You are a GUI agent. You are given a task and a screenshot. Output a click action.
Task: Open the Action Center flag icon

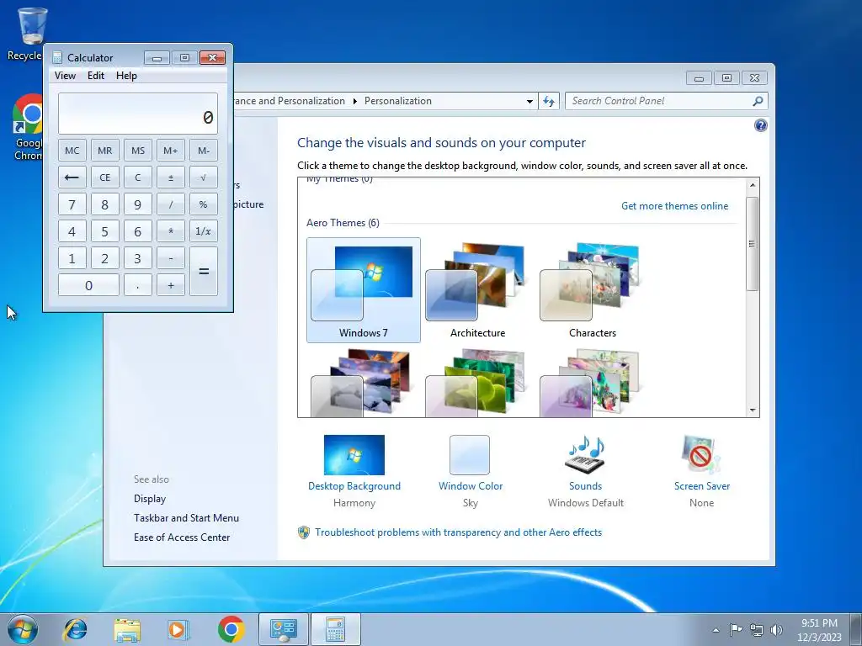click(x=736, y=629)
